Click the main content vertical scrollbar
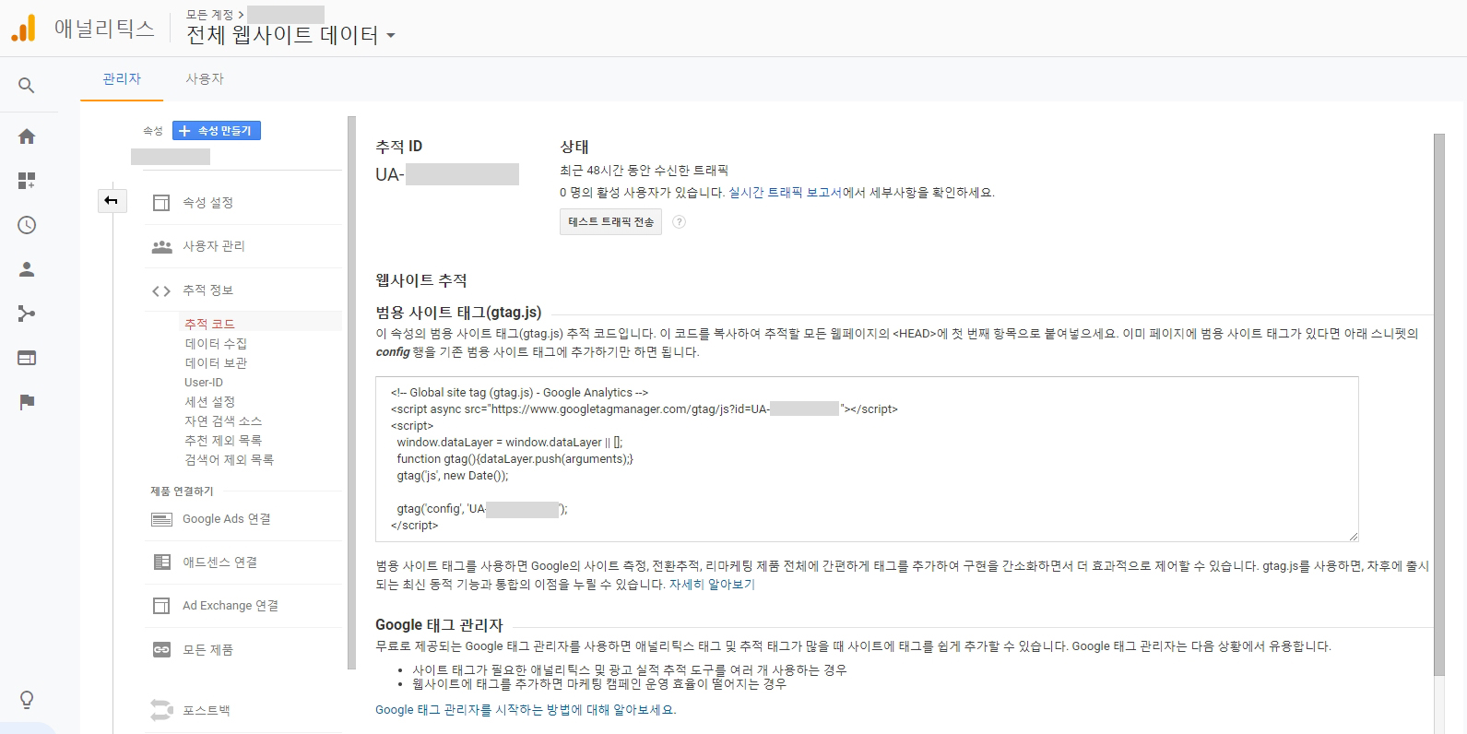This screenshot has height=734, width=1467. (x=1439, y=406)
